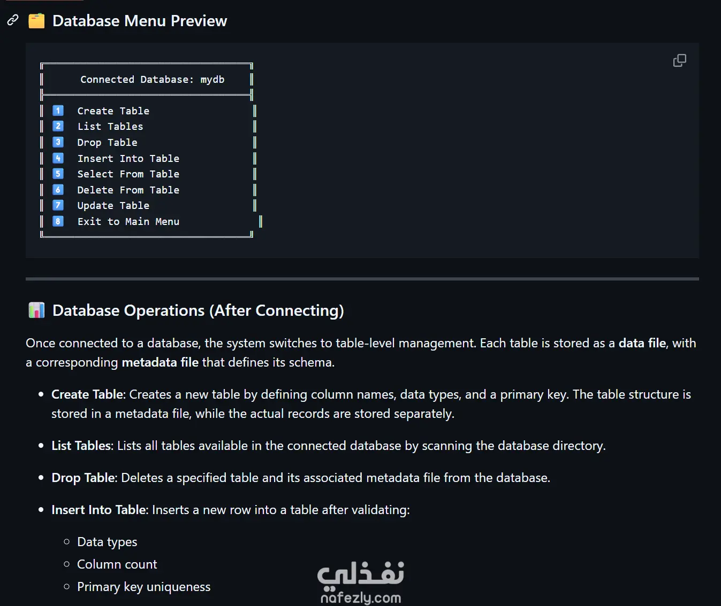Click the number 4 keycap beside Insert Into Table
The height and width of the screenshot is (606, 721).
click(58, 158)
